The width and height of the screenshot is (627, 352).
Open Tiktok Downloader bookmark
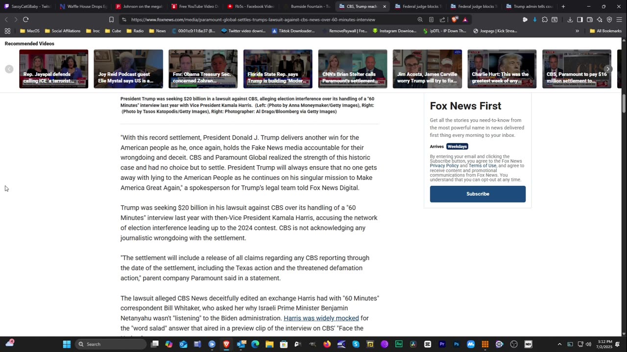293,31
